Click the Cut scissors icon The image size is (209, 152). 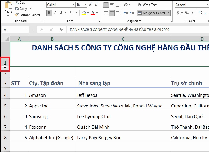17,3
